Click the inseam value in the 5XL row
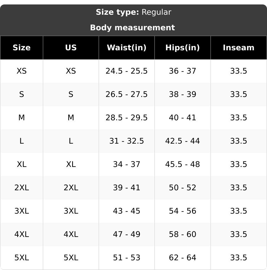This screenshot has height=270, width=267. coord(238,258)
